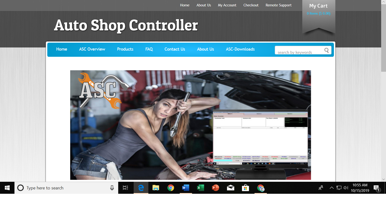Open Microsoft Word from taskbar
386x216 pixels.
[x=186, y=188]
